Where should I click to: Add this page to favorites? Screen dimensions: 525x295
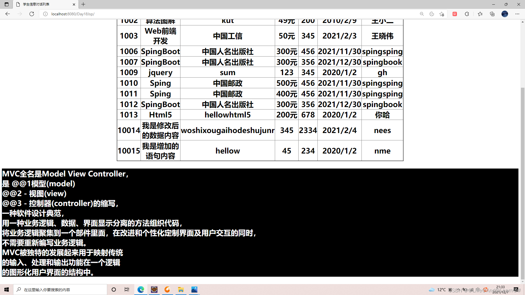pyautogui.click(x=442, y=14)
